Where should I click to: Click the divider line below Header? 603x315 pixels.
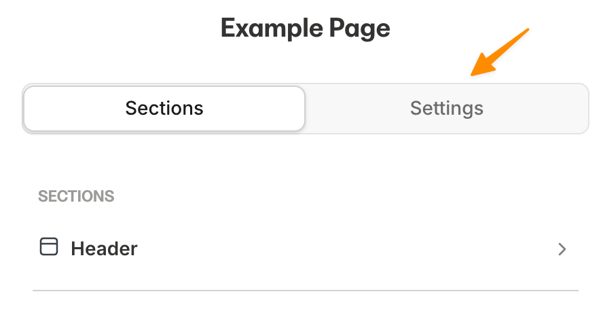point(306,291)
